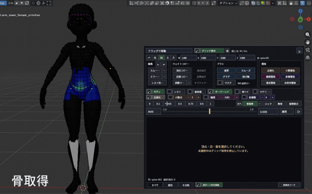Select the 回 transform mode button

coord(161,58)
